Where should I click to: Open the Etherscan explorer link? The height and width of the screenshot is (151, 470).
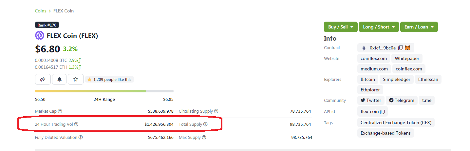coord(428,80)
